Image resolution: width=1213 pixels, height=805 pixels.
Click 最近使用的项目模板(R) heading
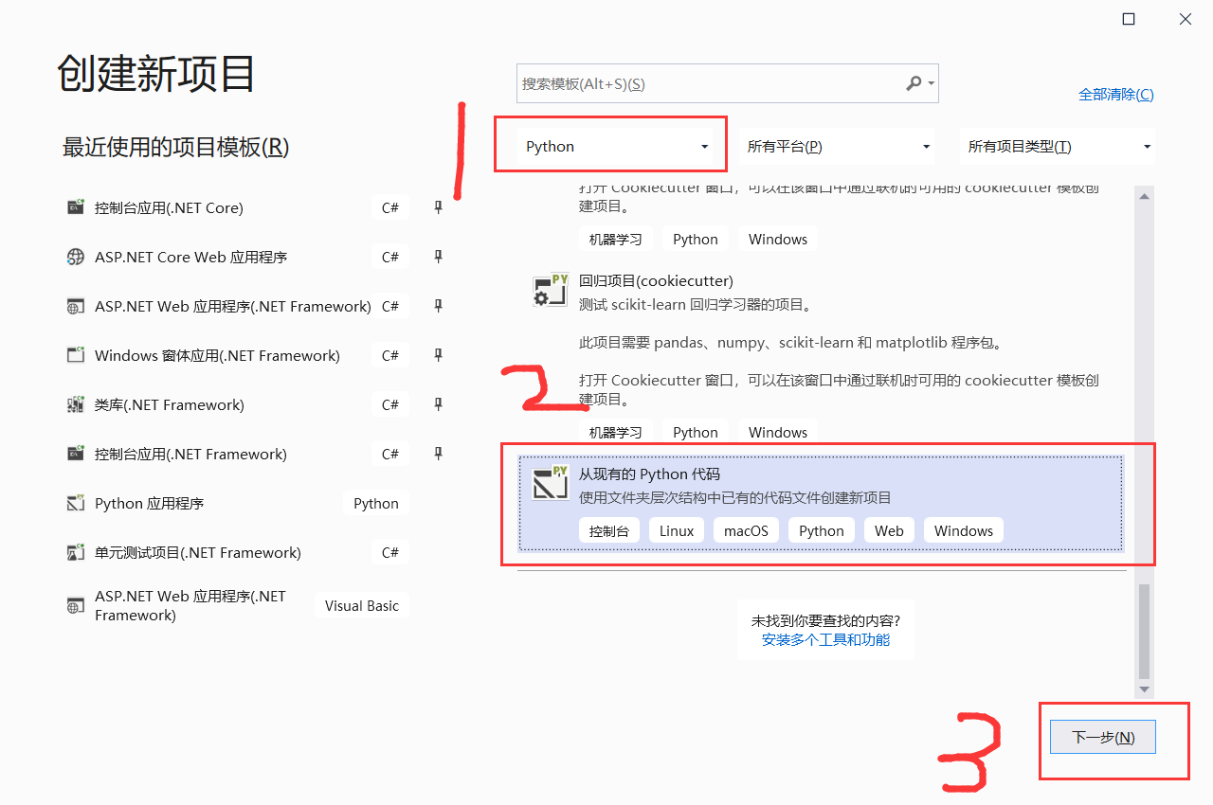(x=175, y=147)
